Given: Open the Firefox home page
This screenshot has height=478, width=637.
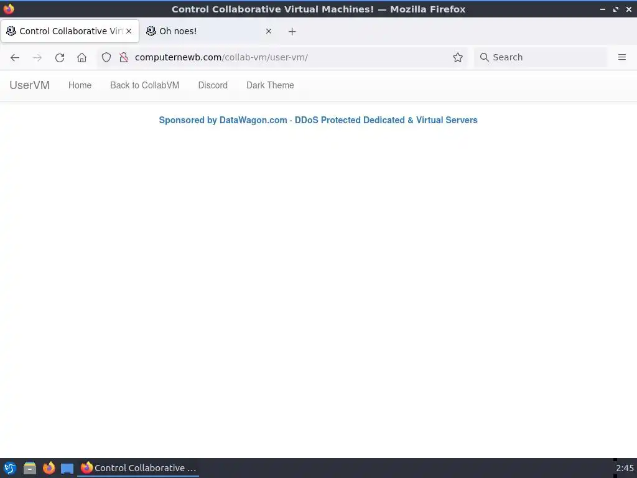Looking at the screenshot, I should click(x=81, y=57).
